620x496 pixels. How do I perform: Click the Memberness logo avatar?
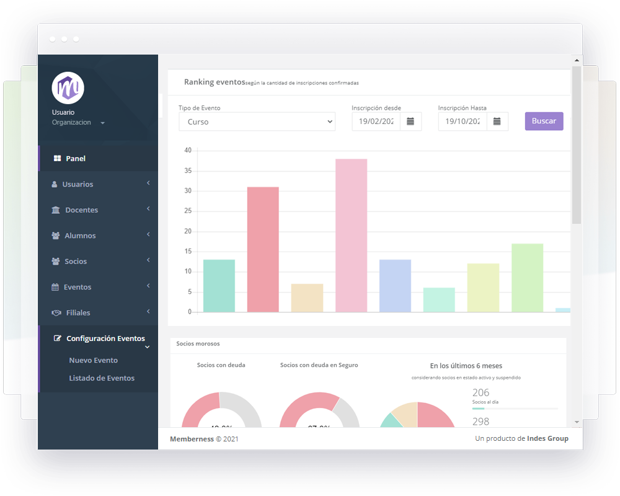pos(68,87)
